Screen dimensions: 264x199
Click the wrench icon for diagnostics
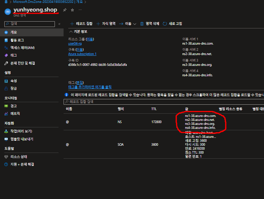(x=6, y=63)
